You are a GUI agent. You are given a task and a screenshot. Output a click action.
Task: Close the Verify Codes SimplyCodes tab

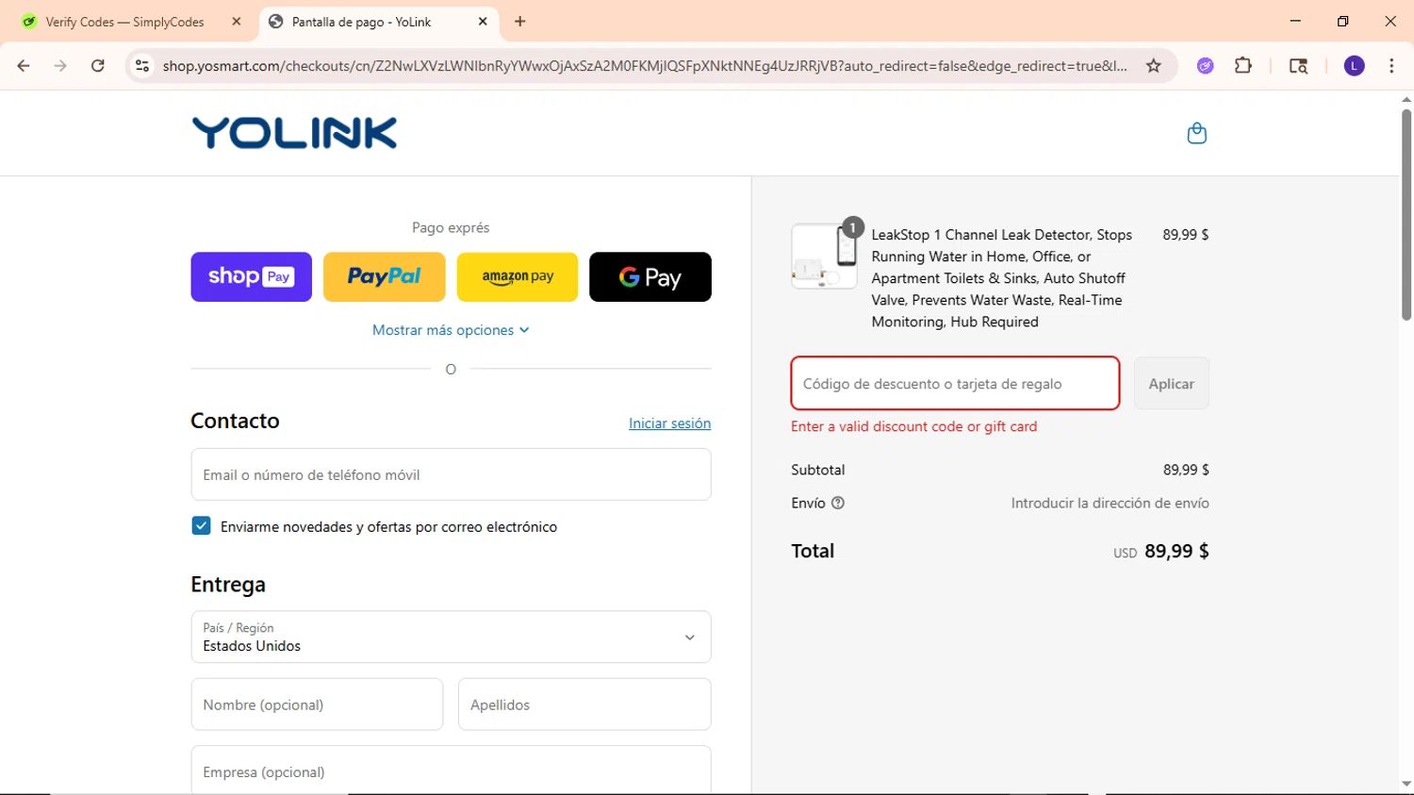pyautogui.click(x=237, y=22)
